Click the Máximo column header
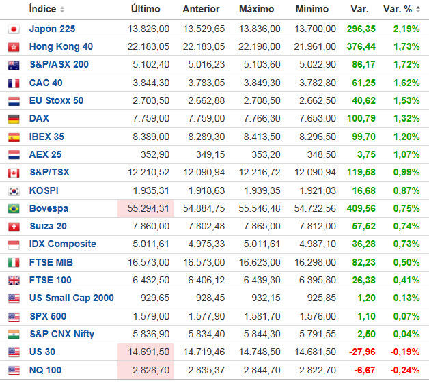 click(256, 10)
